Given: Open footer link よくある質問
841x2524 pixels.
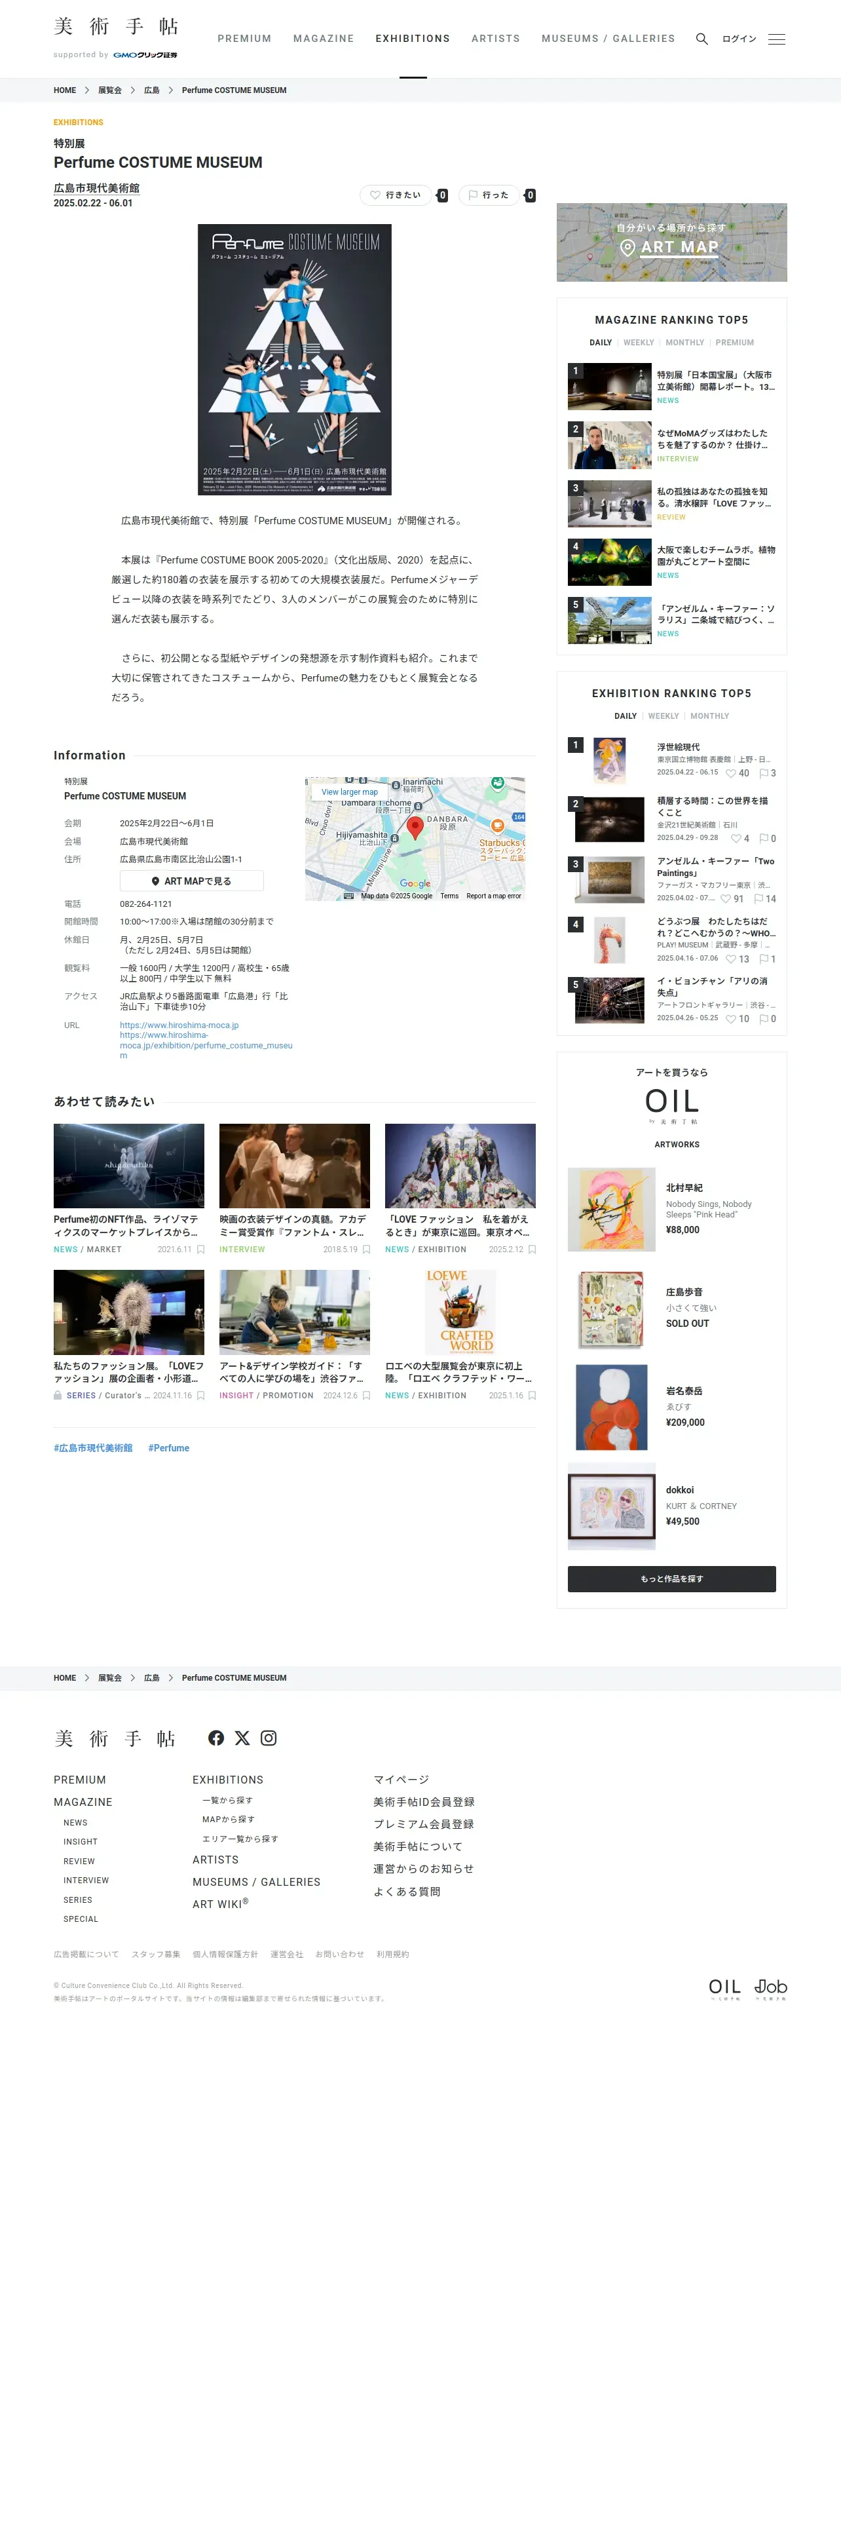Looking at the screenshot, I should (x=406, y=1892).
